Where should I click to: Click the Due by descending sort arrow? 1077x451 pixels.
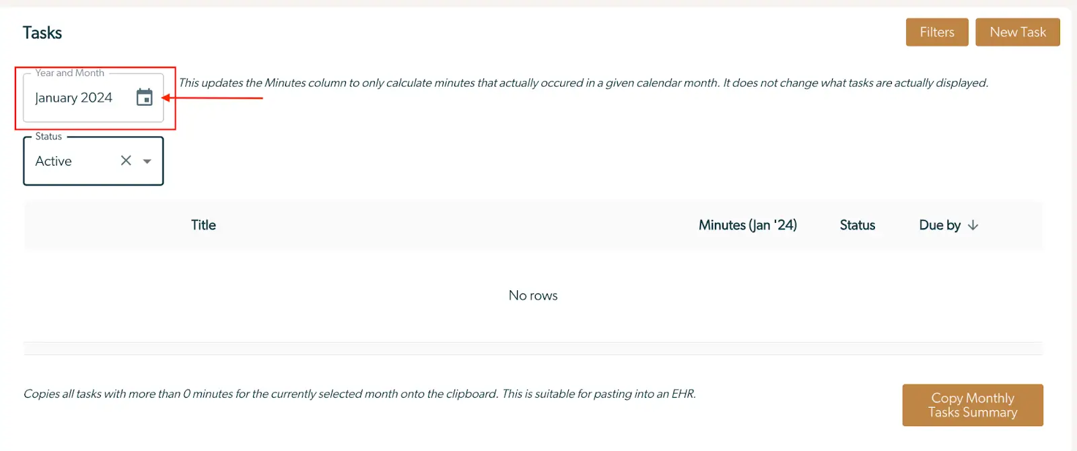[x=973, y=225]
